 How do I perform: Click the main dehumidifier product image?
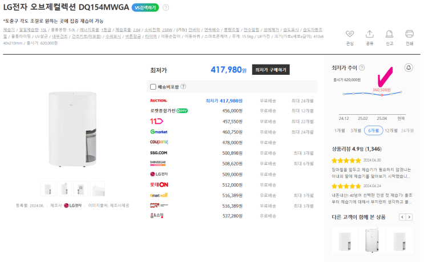point(72,129)
